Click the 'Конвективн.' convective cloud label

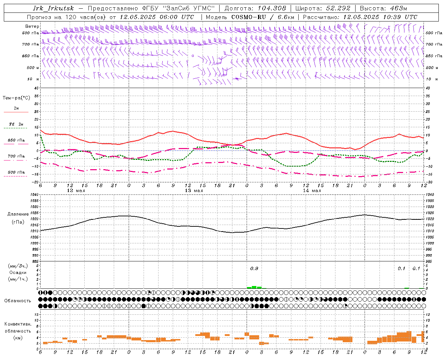coord(18,324)
